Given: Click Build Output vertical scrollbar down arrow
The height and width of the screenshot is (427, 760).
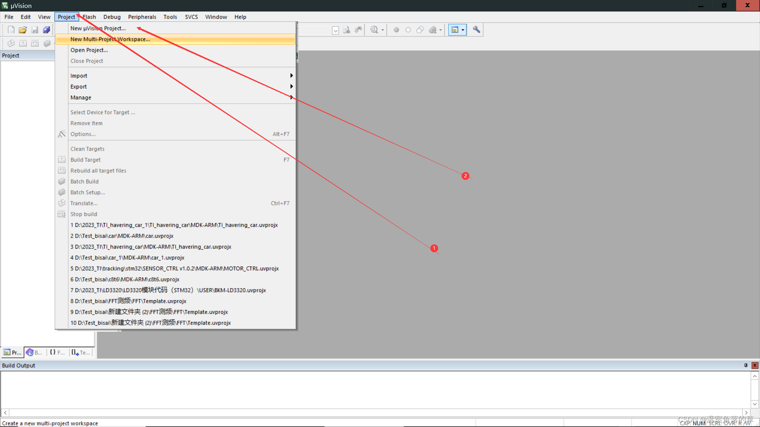Looking at the screenshot, I should click(755, 404).
